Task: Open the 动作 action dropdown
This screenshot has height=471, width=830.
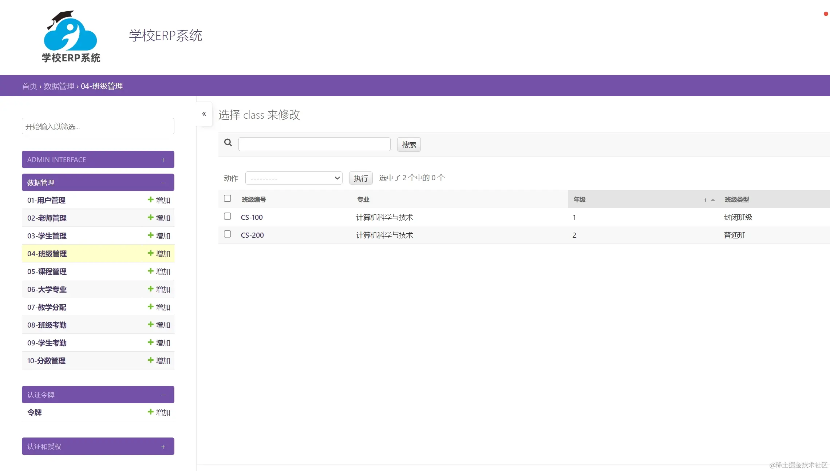Action: point(294,178)
